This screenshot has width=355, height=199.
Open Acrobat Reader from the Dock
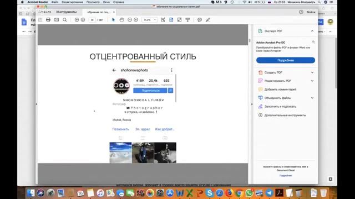[279, 193]
